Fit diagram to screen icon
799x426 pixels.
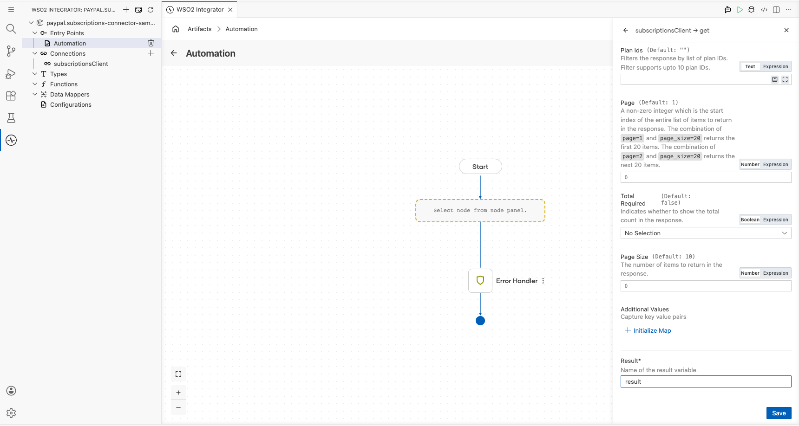(178, 374)
